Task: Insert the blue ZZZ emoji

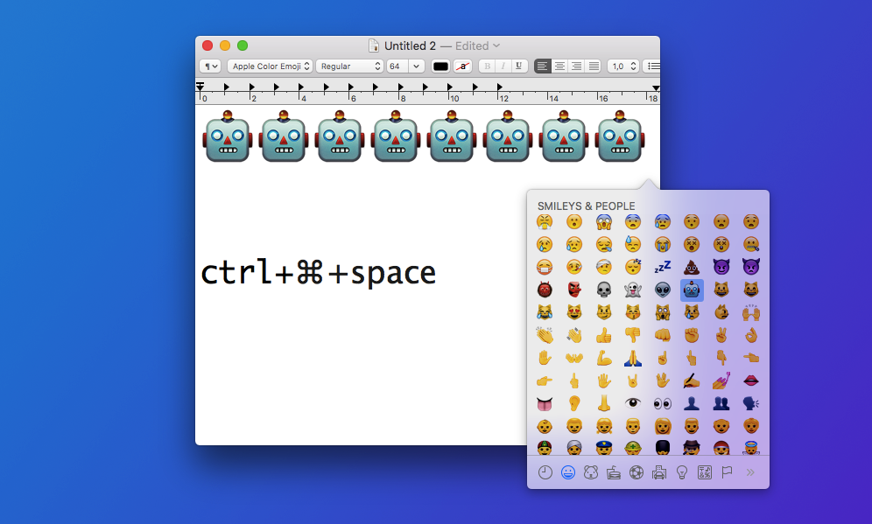Action: click(x=663, y=268)
